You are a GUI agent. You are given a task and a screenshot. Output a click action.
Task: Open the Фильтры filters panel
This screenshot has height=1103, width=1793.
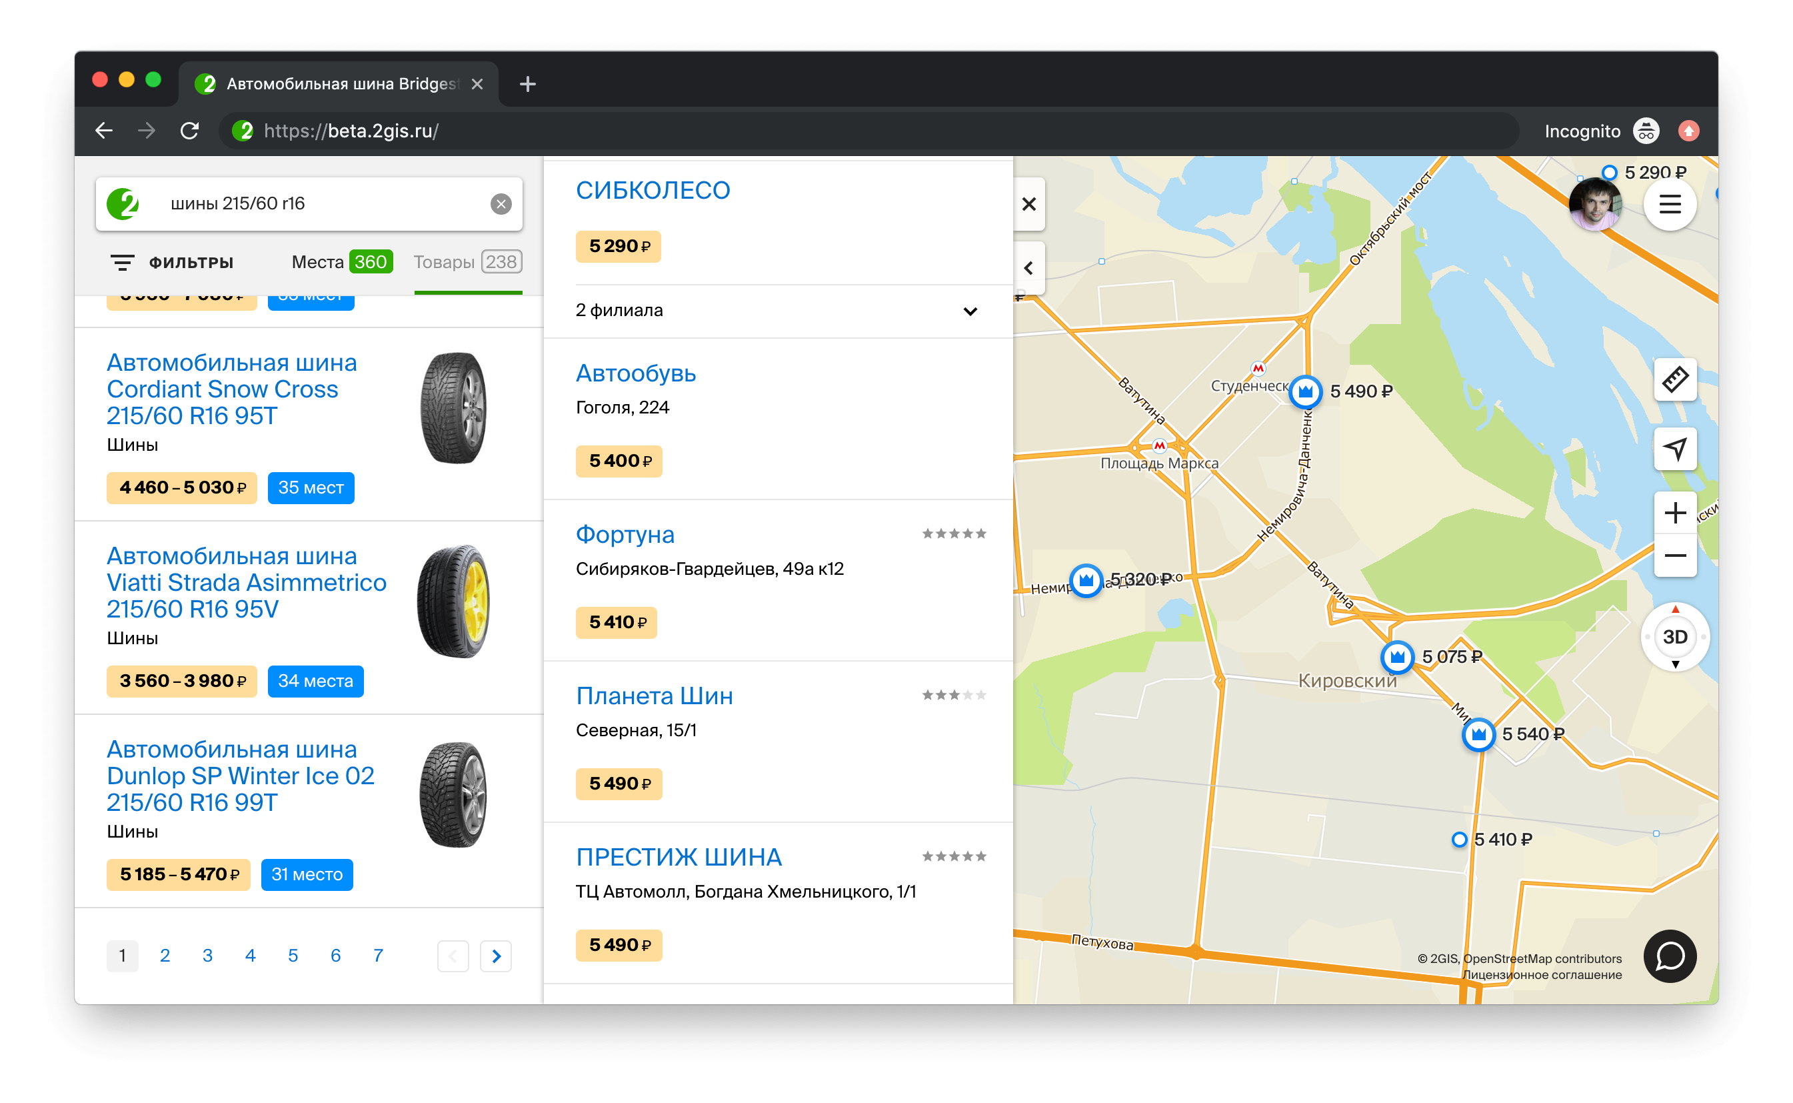(172, 263)
